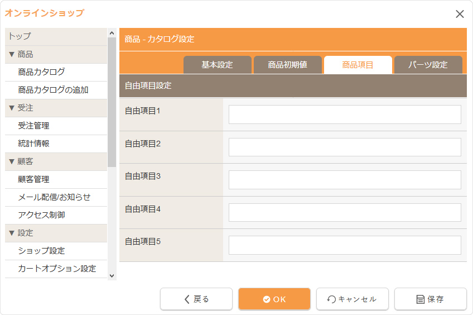This screenshot has height=315, width=473.
Task: Click the sidebar scrollbar down arrow
Action: pos(112,275)
